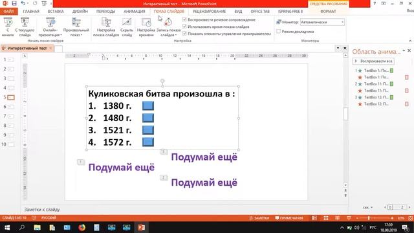Viewport: 414px width, 233px height.
Task: Click animation marker 1 beside 'Подумай ещё'
Action: click(81, 162)
